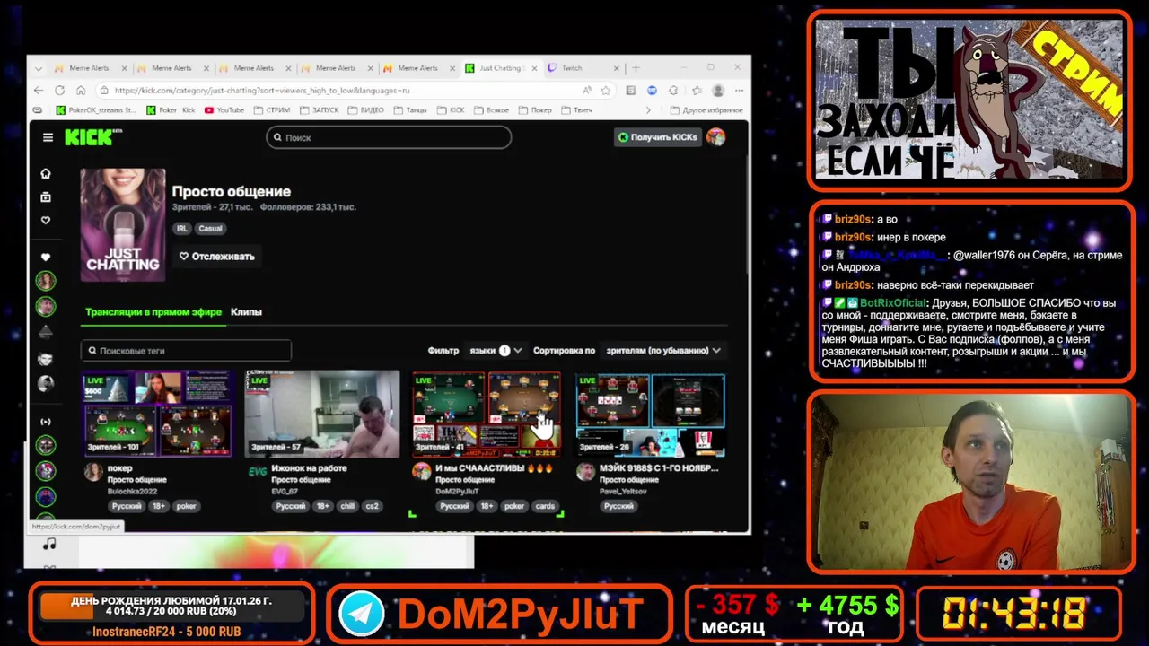Open Bulochka2022 channel link

pos(132,492)
